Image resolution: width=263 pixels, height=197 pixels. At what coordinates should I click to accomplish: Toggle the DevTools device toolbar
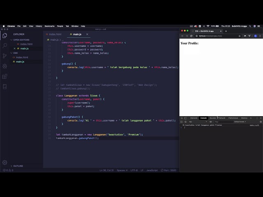click(185, 118)
